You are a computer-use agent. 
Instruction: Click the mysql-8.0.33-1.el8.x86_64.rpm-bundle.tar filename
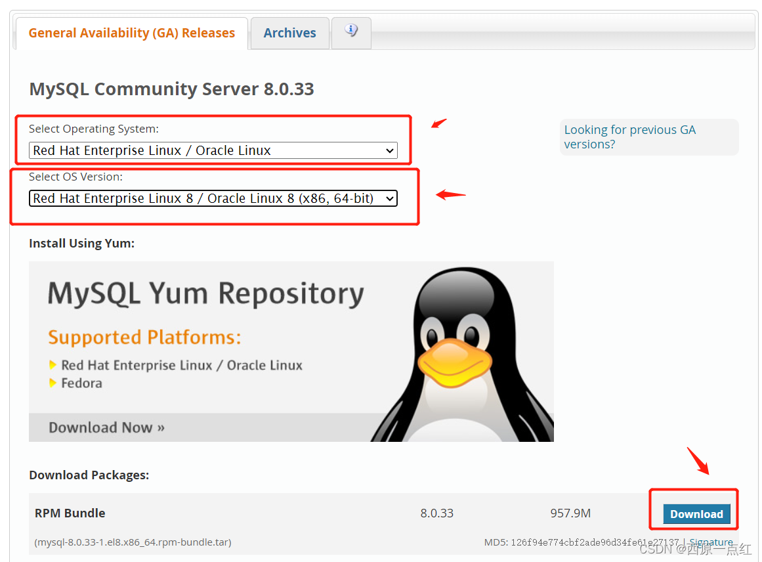133,542
